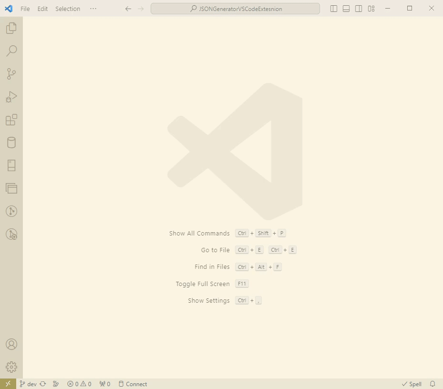The height and width of the screenshot is (389, 443).
Task: Toggle the Spell checker status item
Action: pyautogui.click(x=412, y=384)
